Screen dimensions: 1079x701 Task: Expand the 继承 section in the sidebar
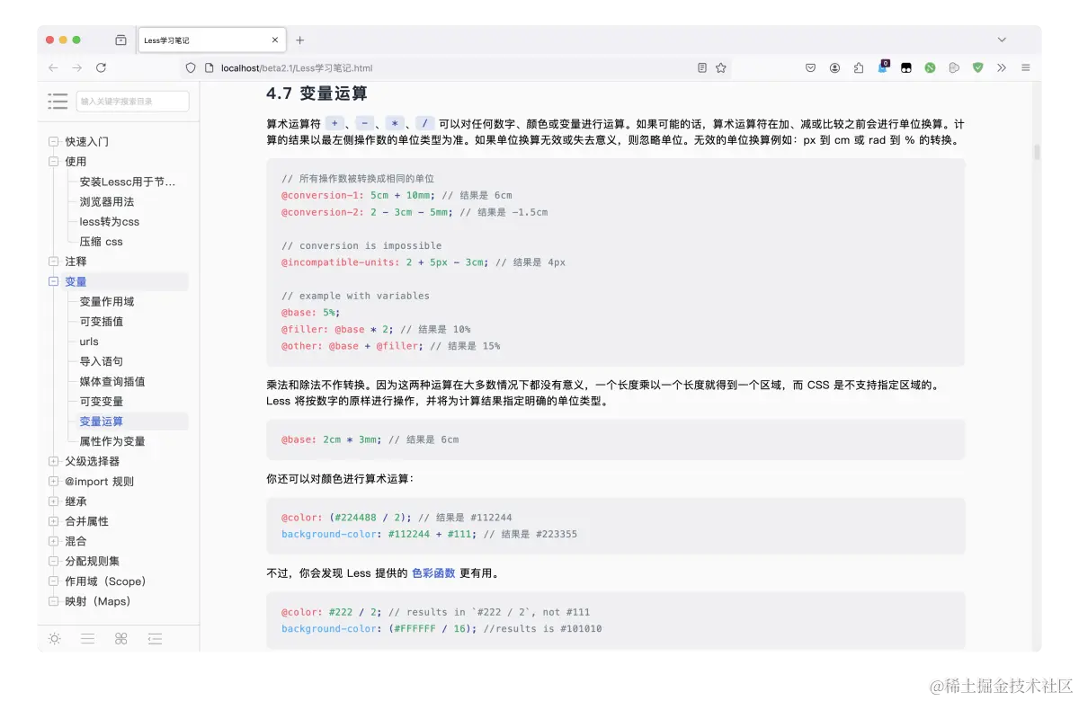[x=53, y=501]
